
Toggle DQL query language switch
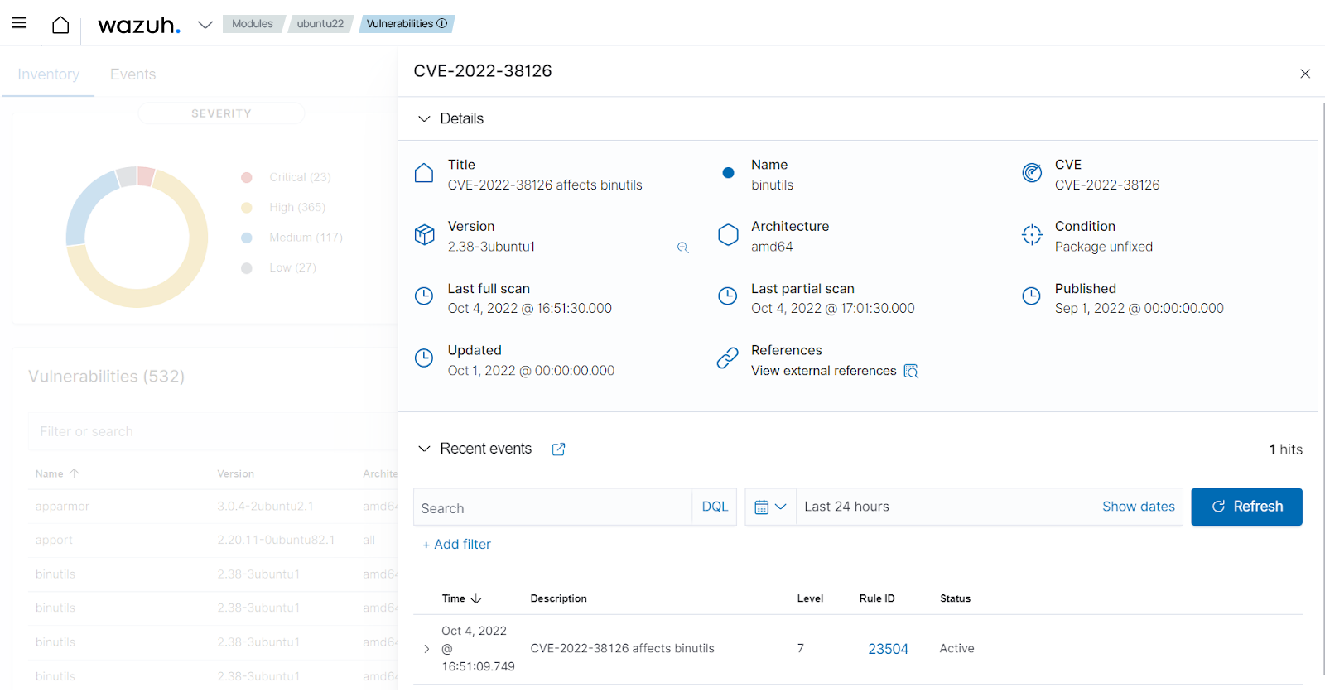coord(714,507)
